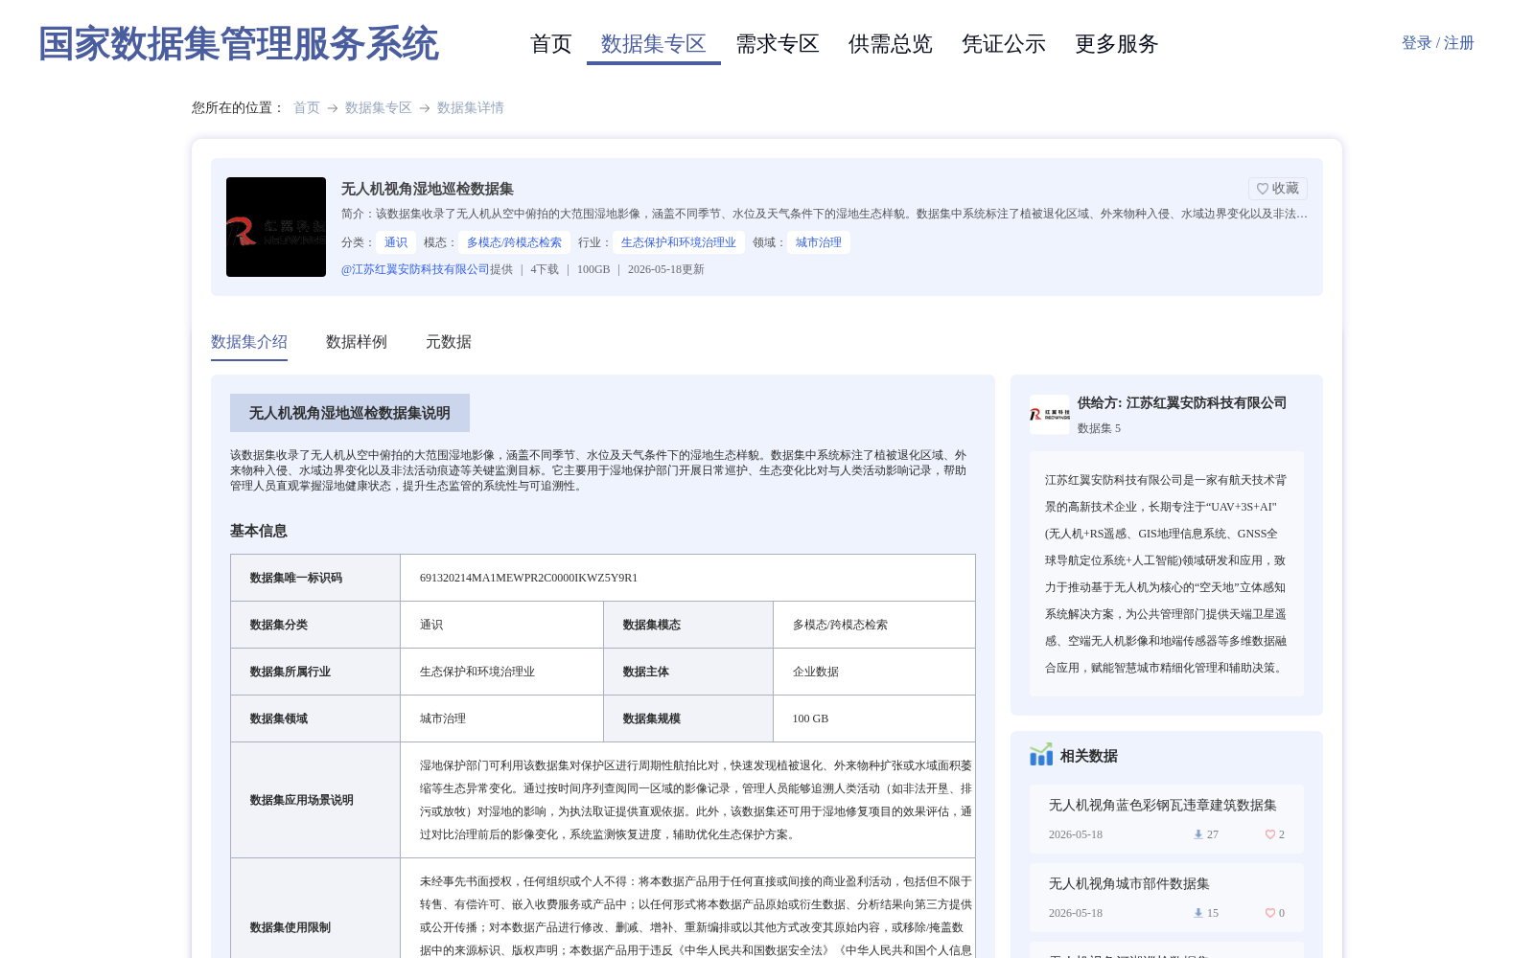Click download icon on 无人机视角蓝色彩钢瓦违章建筑数据集 card
This screenshot has height=958, width=1534.
pos(1197,834)
